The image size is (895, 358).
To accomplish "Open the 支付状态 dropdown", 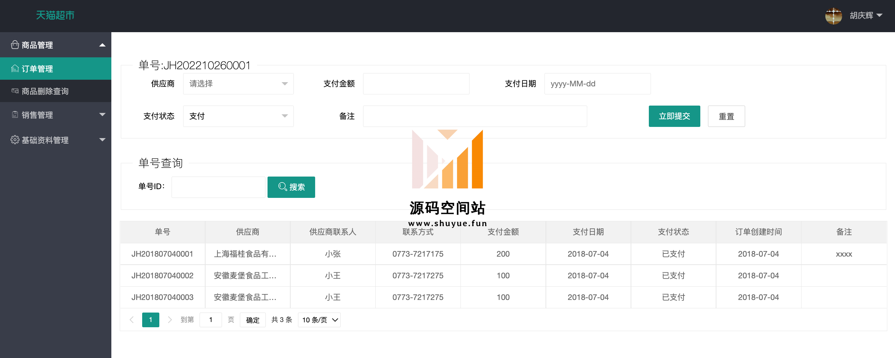I will 238,116.
